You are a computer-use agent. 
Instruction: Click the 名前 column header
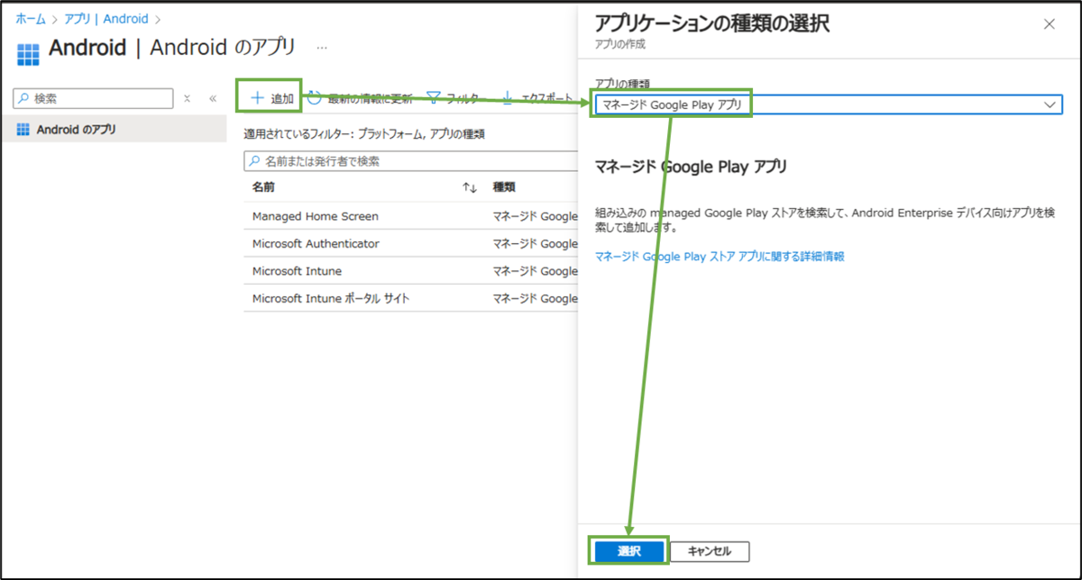[x=263, y=187]
